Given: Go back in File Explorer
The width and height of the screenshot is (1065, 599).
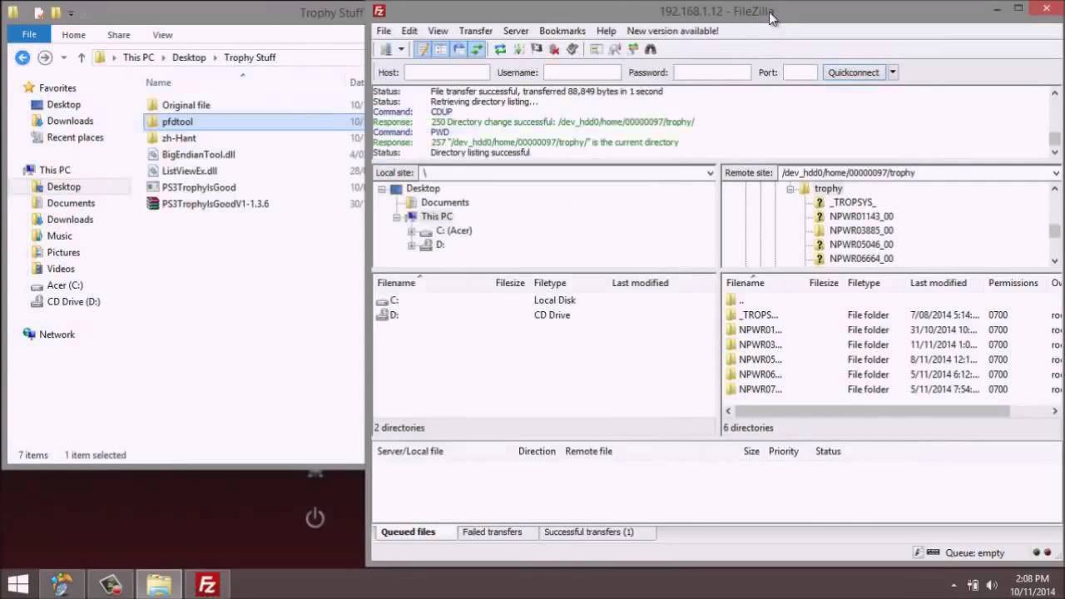Looking at the screenshot, I should point(22,57).
